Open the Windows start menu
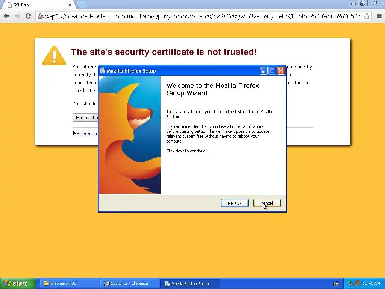 point(18,283)
